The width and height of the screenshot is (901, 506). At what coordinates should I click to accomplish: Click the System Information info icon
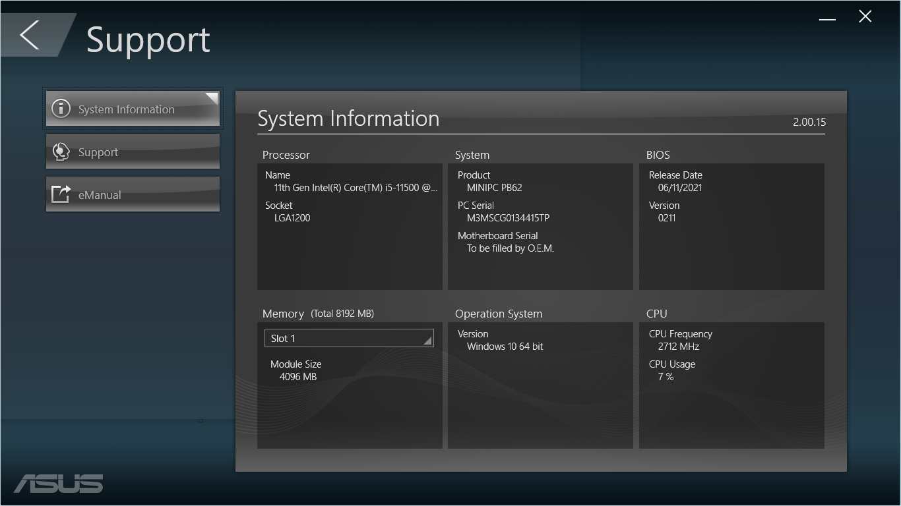click(x=61, y=109)
